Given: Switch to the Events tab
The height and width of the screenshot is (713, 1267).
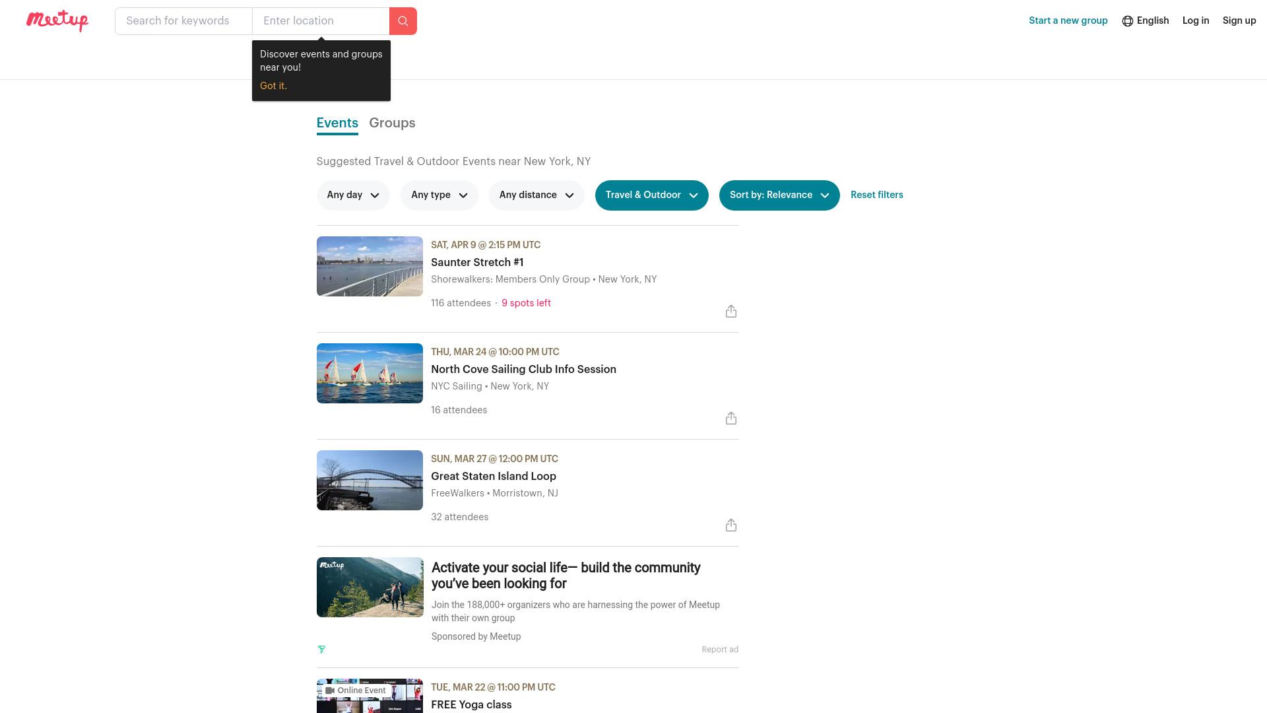Looking at the screenshot, I should pos(337,123).
